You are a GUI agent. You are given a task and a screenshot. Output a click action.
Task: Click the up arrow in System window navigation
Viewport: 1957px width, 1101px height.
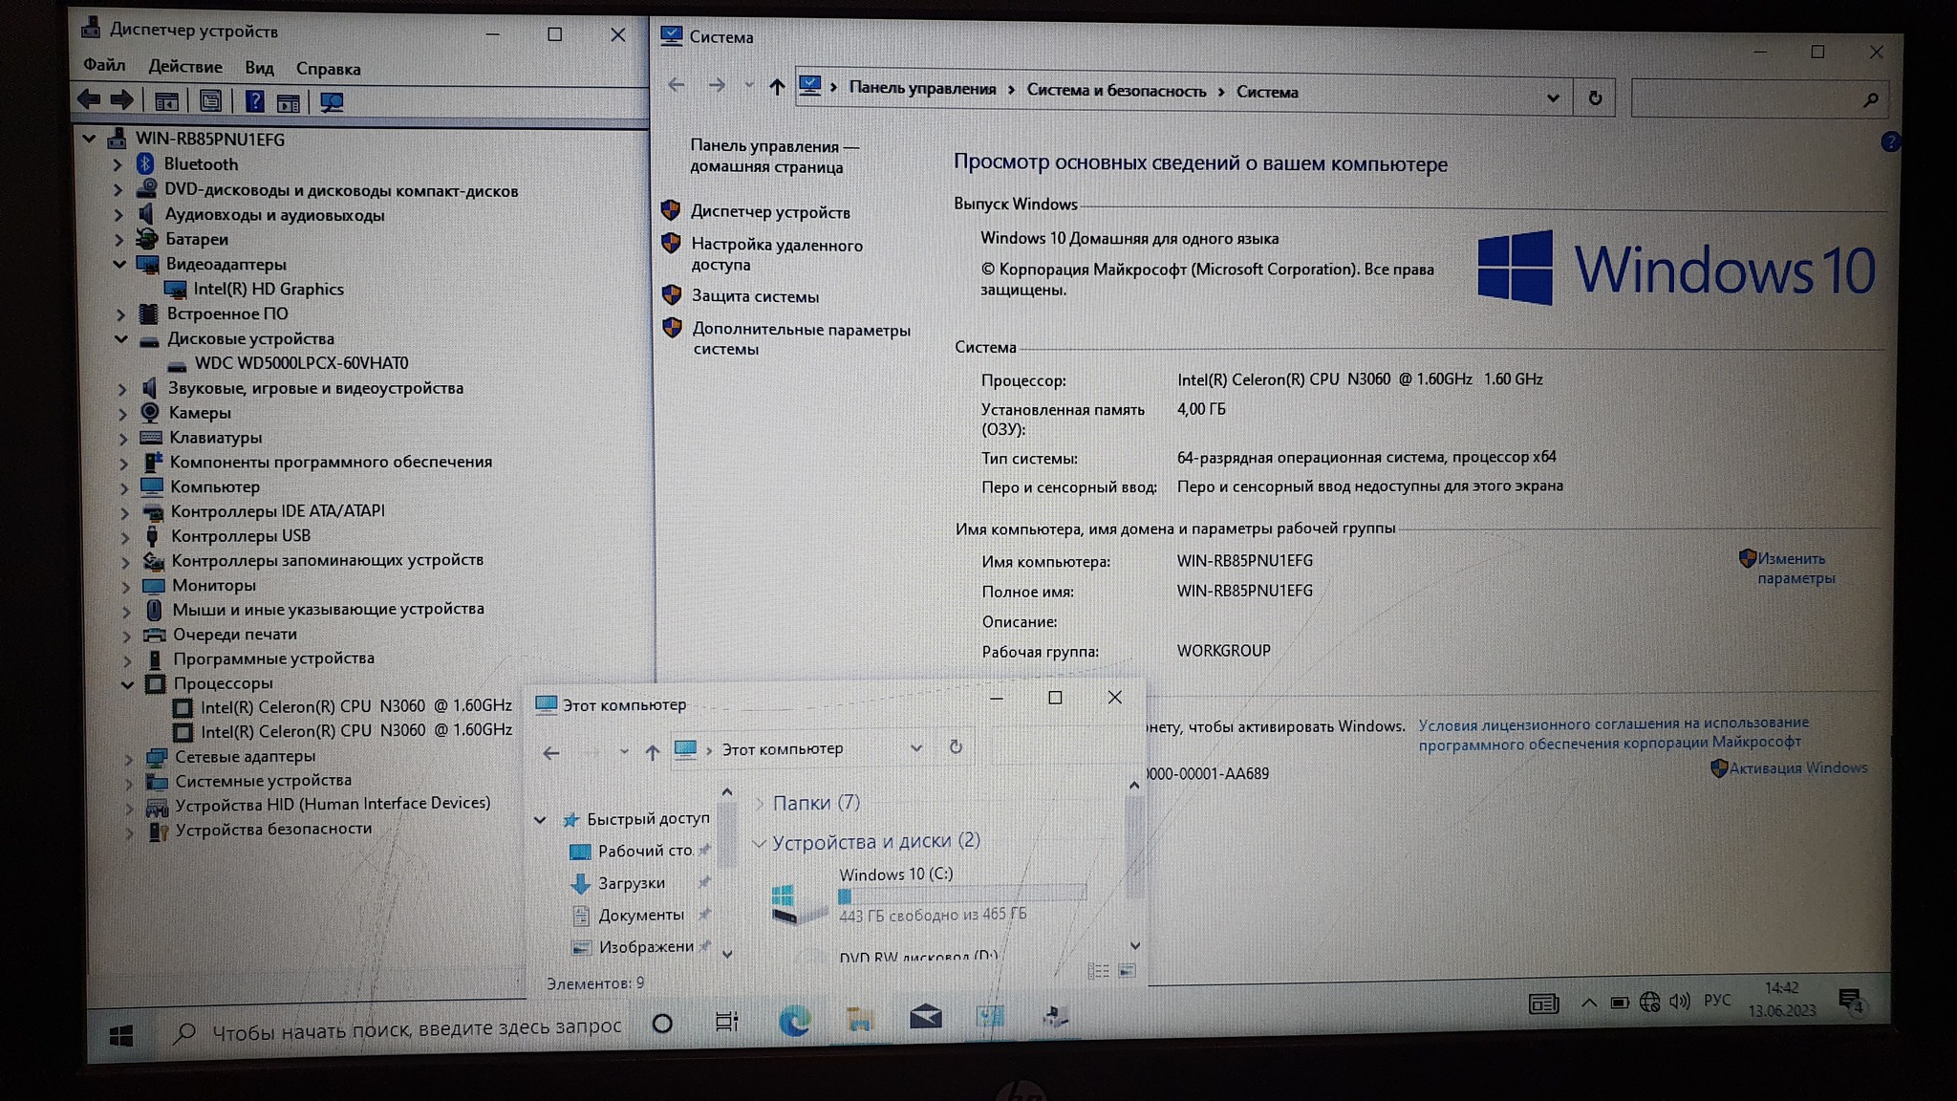(777, 88)
